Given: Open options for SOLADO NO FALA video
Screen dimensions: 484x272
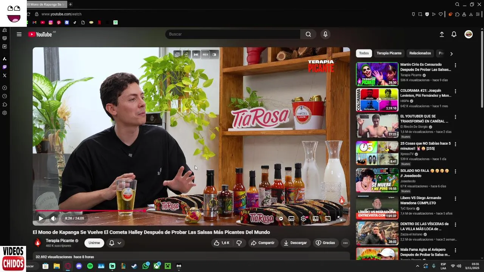Looking at the screenshot, I should (455, 172).
